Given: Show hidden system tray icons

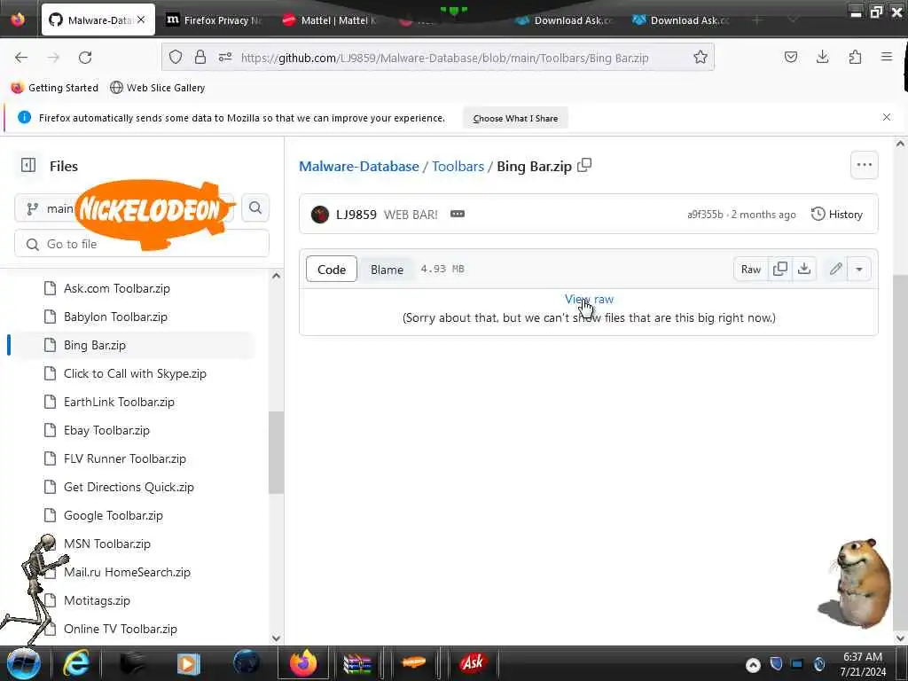Looking at the screenshot, I should [753, 664].
